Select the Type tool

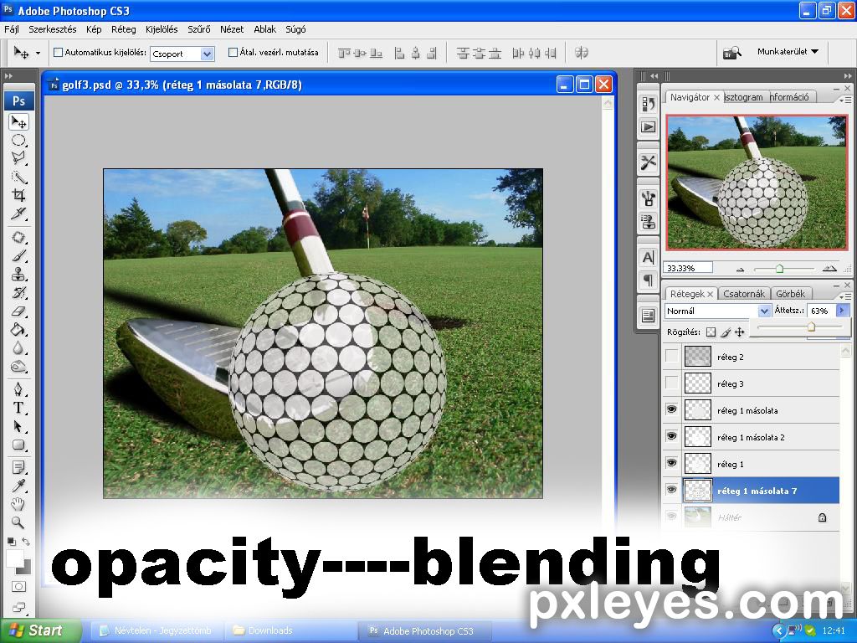pos(19,408)
